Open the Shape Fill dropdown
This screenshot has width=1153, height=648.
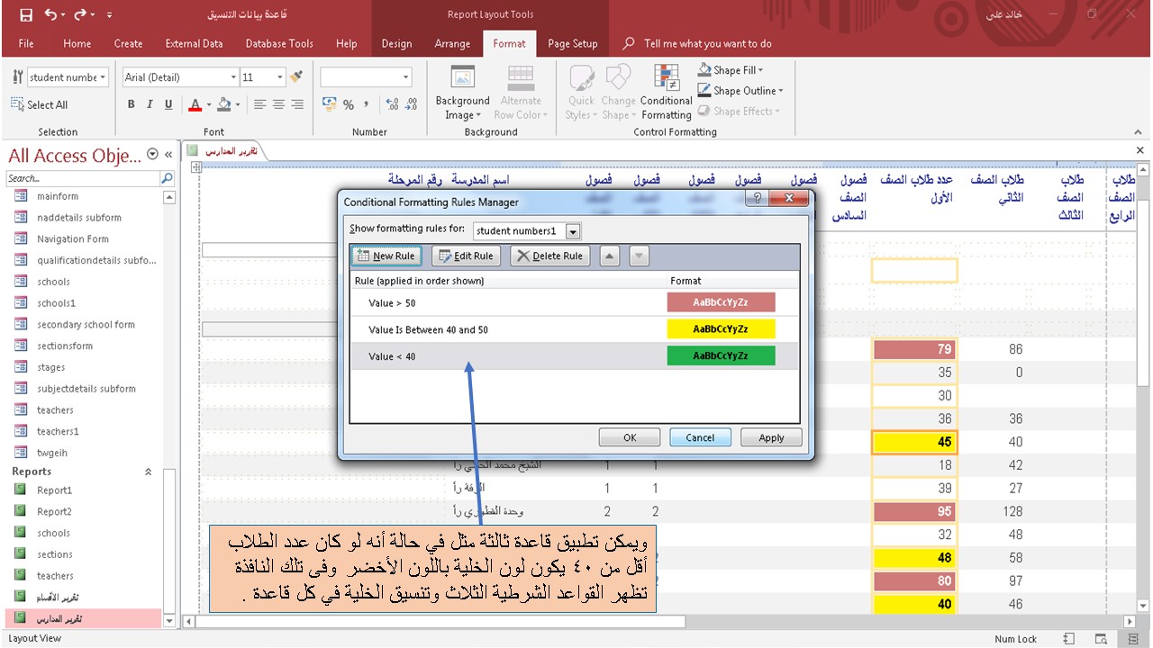click(760, 70)
